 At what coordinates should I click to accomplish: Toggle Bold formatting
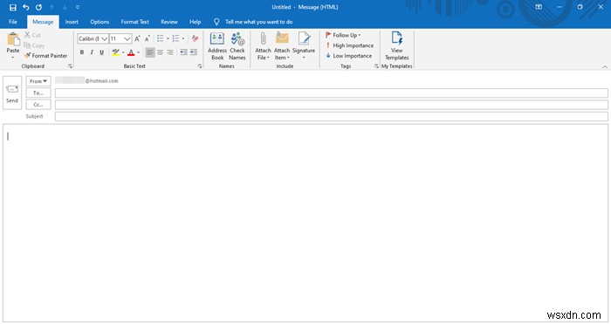coord(82,52)
